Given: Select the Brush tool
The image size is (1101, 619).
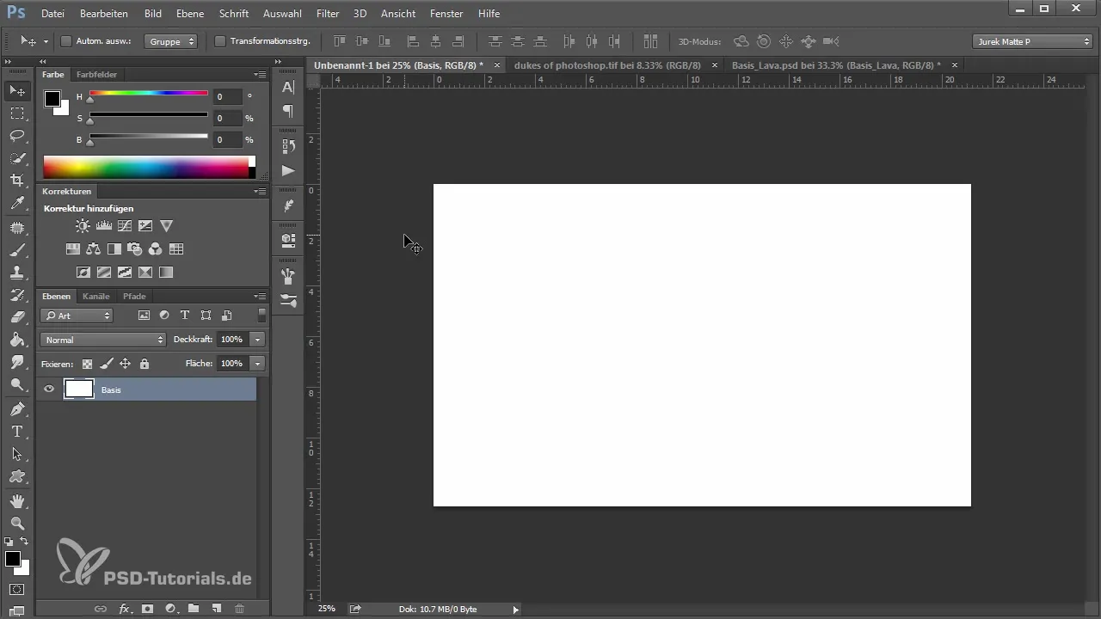Looking at the screenshot, I should pos(17,250).
